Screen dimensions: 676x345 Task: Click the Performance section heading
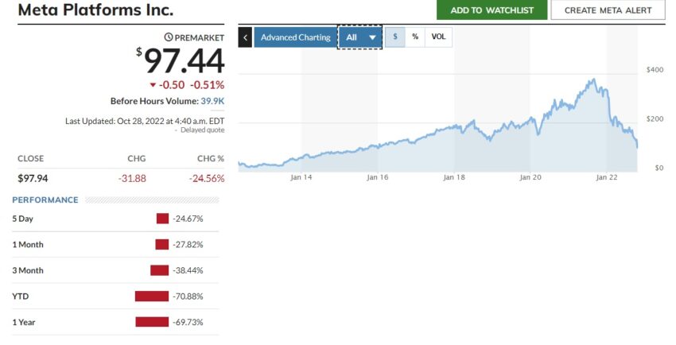(x=45, y=200)
